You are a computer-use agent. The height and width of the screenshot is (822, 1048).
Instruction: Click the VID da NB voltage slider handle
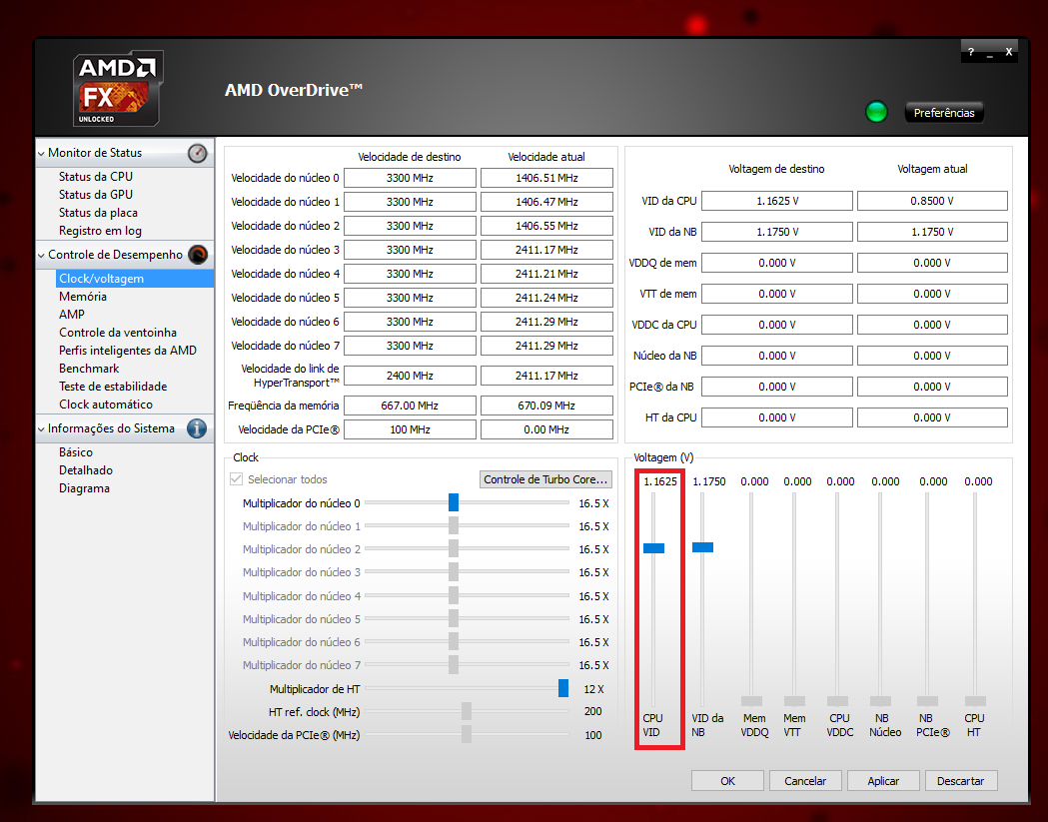[x=702, y=547]
